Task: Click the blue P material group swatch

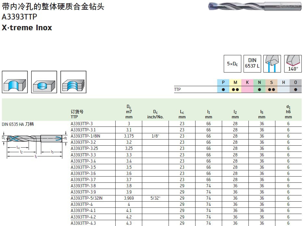Action: click(223, 86)
